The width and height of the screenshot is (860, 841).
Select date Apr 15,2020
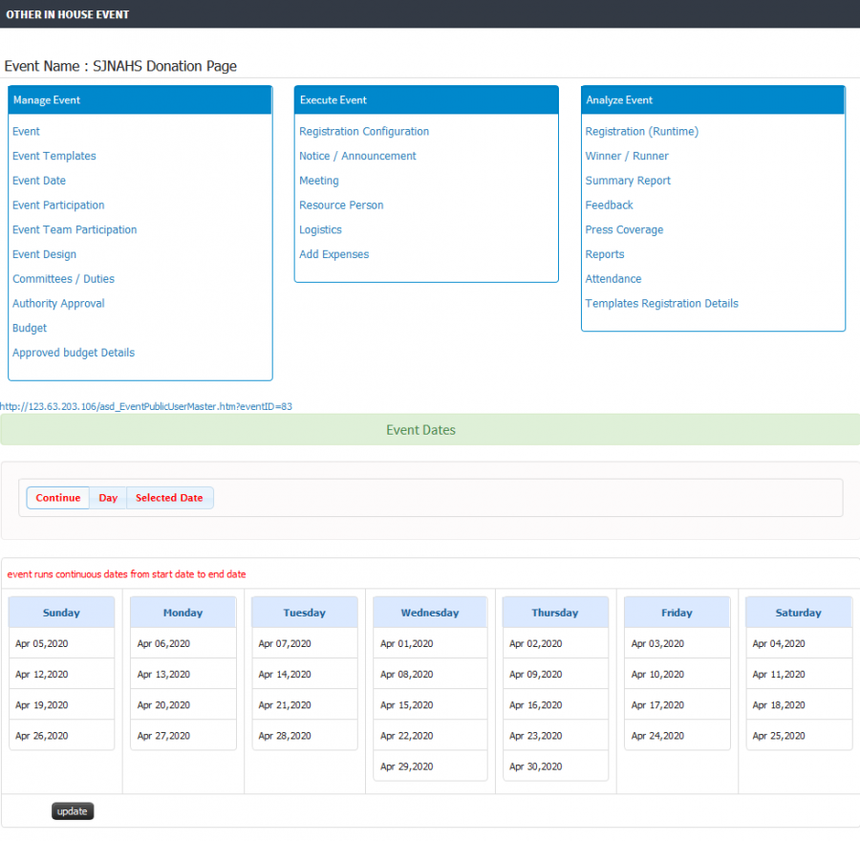[430, 705]
